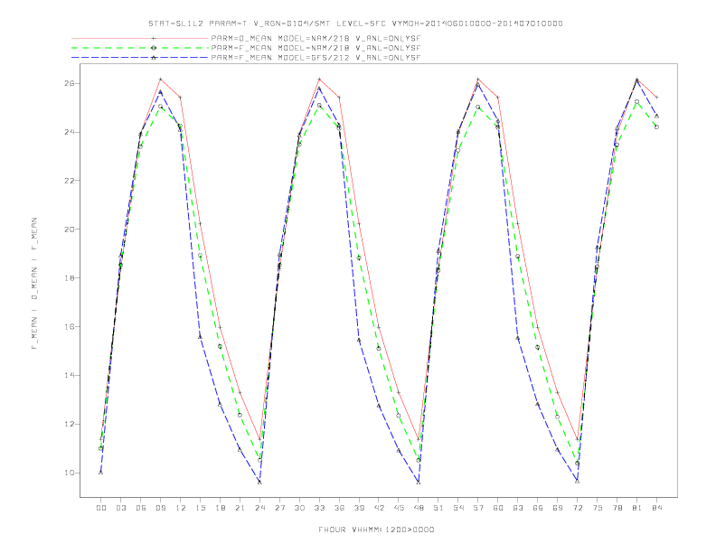Click x-axis tick label 42

pyautogui.click(x=379, y=508)
